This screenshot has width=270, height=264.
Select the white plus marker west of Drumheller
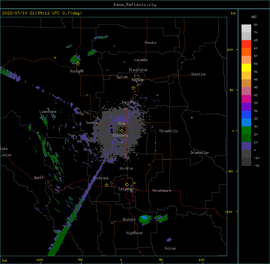[192, 118]
